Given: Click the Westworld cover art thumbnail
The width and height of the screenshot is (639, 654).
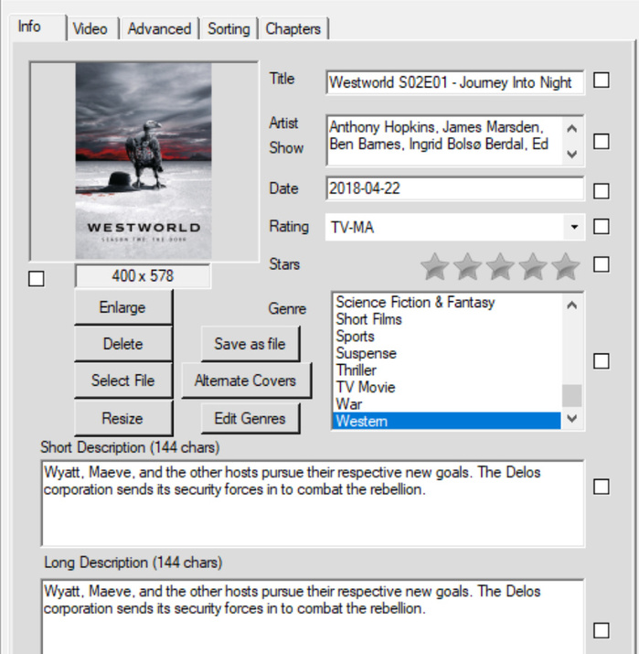Looking at the screenshot, I should 144,161.
